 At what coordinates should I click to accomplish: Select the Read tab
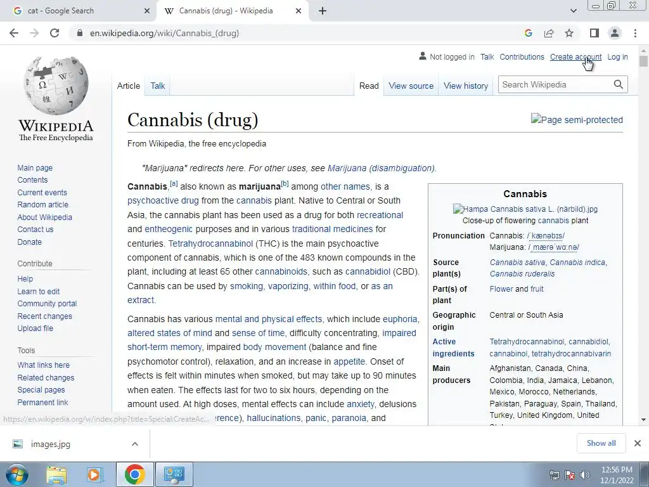pos(369,86)
